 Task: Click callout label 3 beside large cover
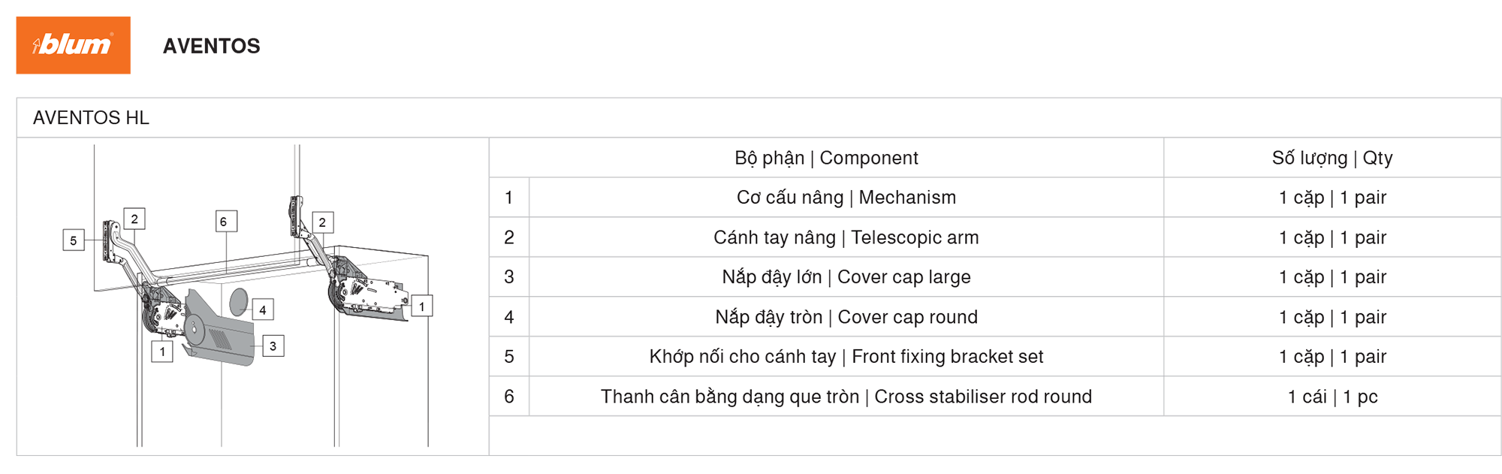pyautogui.click(x=273, y=346)
